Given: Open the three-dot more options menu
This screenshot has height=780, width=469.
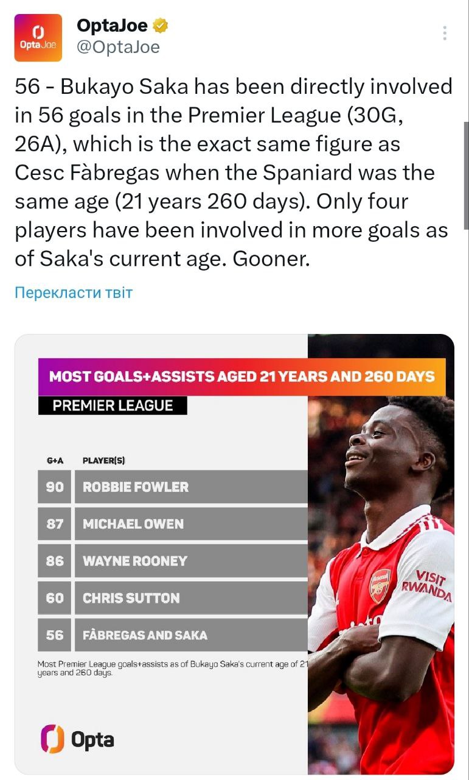Looking at the screenshot, I should click(x=445, y=33).
